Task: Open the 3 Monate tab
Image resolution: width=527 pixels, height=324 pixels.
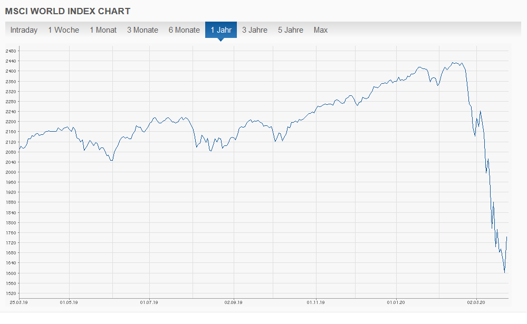Action: 142,30
